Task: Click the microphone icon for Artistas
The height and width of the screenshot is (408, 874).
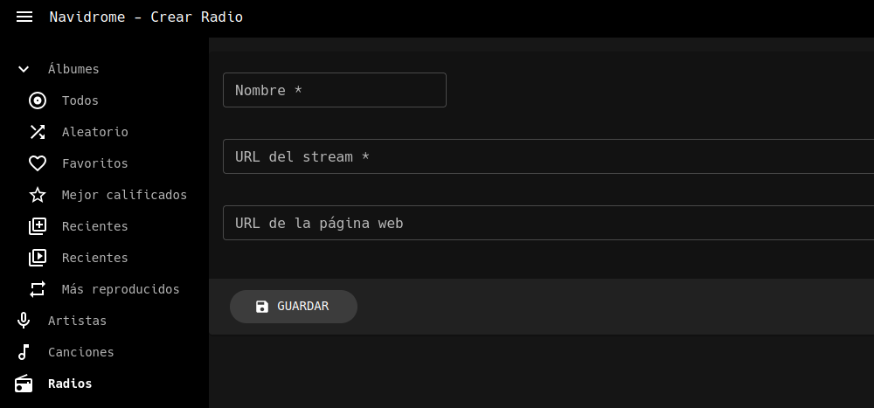Action: click(24, 321)
